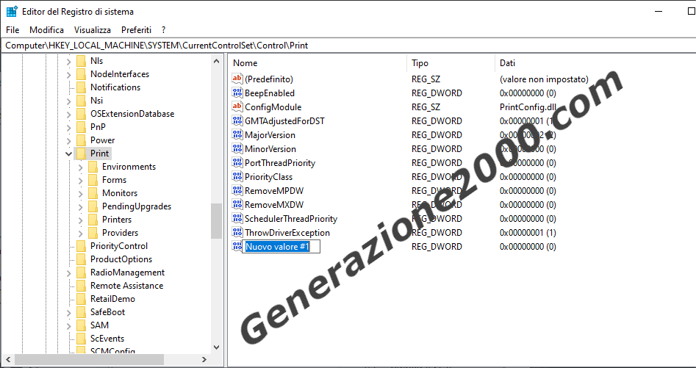696x368 pixels.
Task: Click the tree pane scroll up arrow
Action: [216, 61]
